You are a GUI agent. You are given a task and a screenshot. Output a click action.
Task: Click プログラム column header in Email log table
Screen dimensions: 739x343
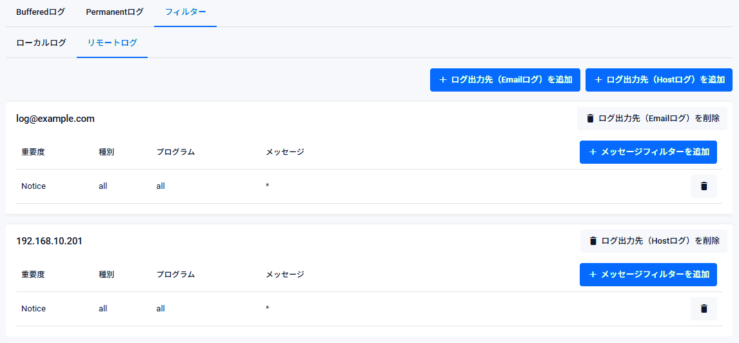(x=175, y=152)
